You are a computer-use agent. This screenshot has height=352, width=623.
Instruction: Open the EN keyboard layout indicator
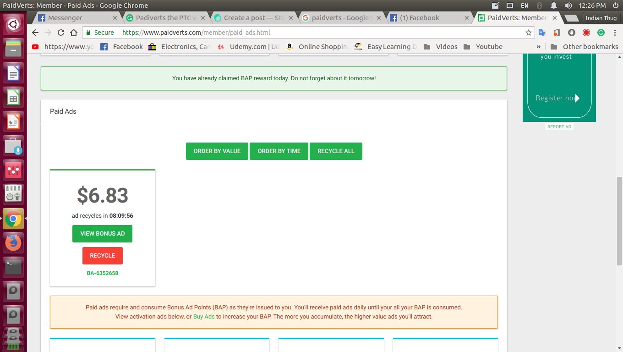525,5
